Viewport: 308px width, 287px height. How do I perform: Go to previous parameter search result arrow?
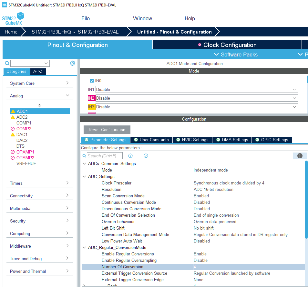tap(130, 156)
